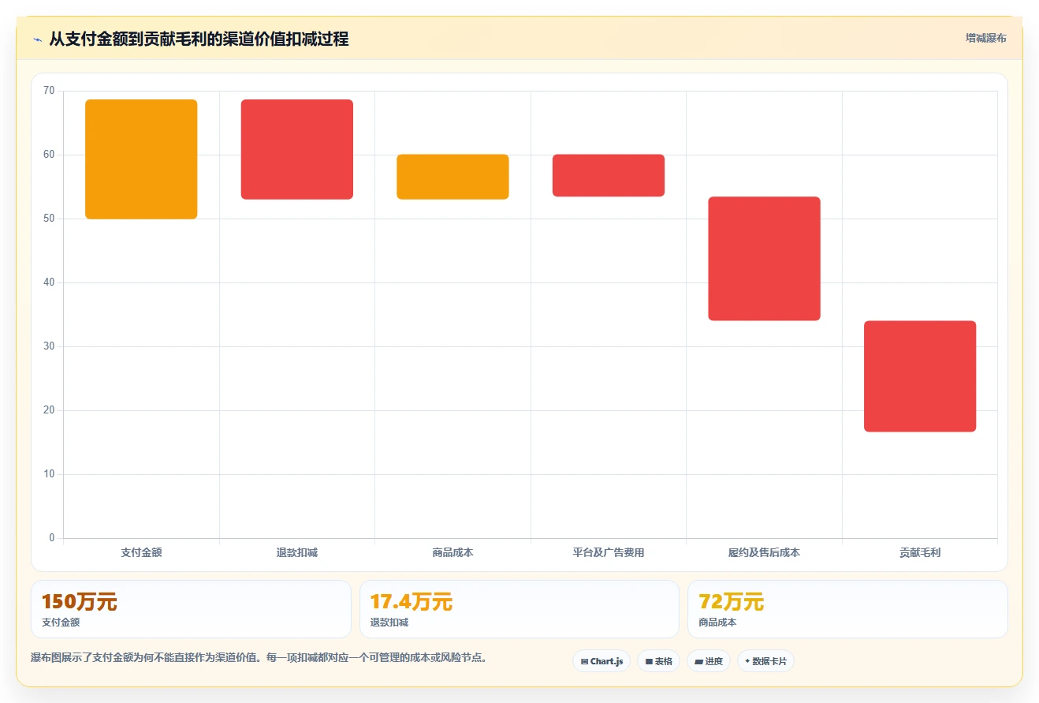The width and height of the screenshot is (1039, 703).
Task: Click the 17.4万元 value card
Action: click(x=519, y=609)
